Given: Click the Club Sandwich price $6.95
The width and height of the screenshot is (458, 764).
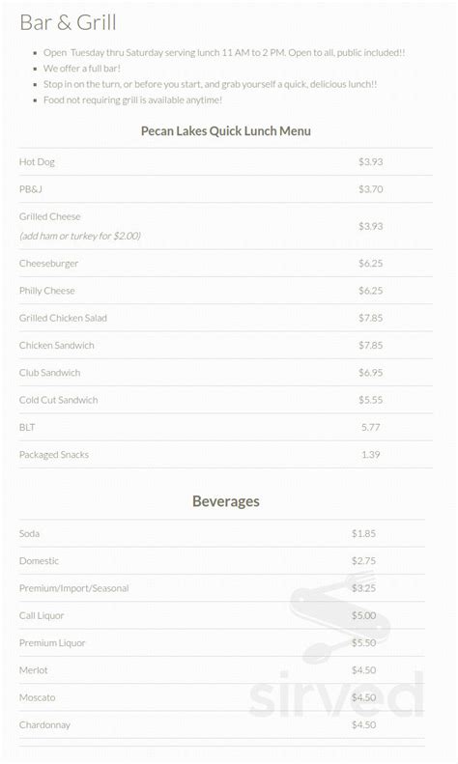Looking at the screenshot, I should point(371,372).
